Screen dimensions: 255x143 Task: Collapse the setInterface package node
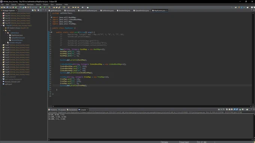pyautogui.click(x=6, y=33)
